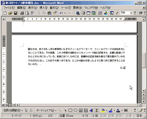Click the Format Painter brush icon

[55, 13]
